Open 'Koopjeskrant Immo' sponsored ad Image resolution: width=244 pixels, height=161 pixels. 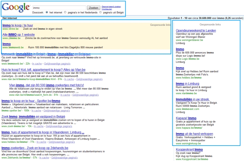(189, 149)
